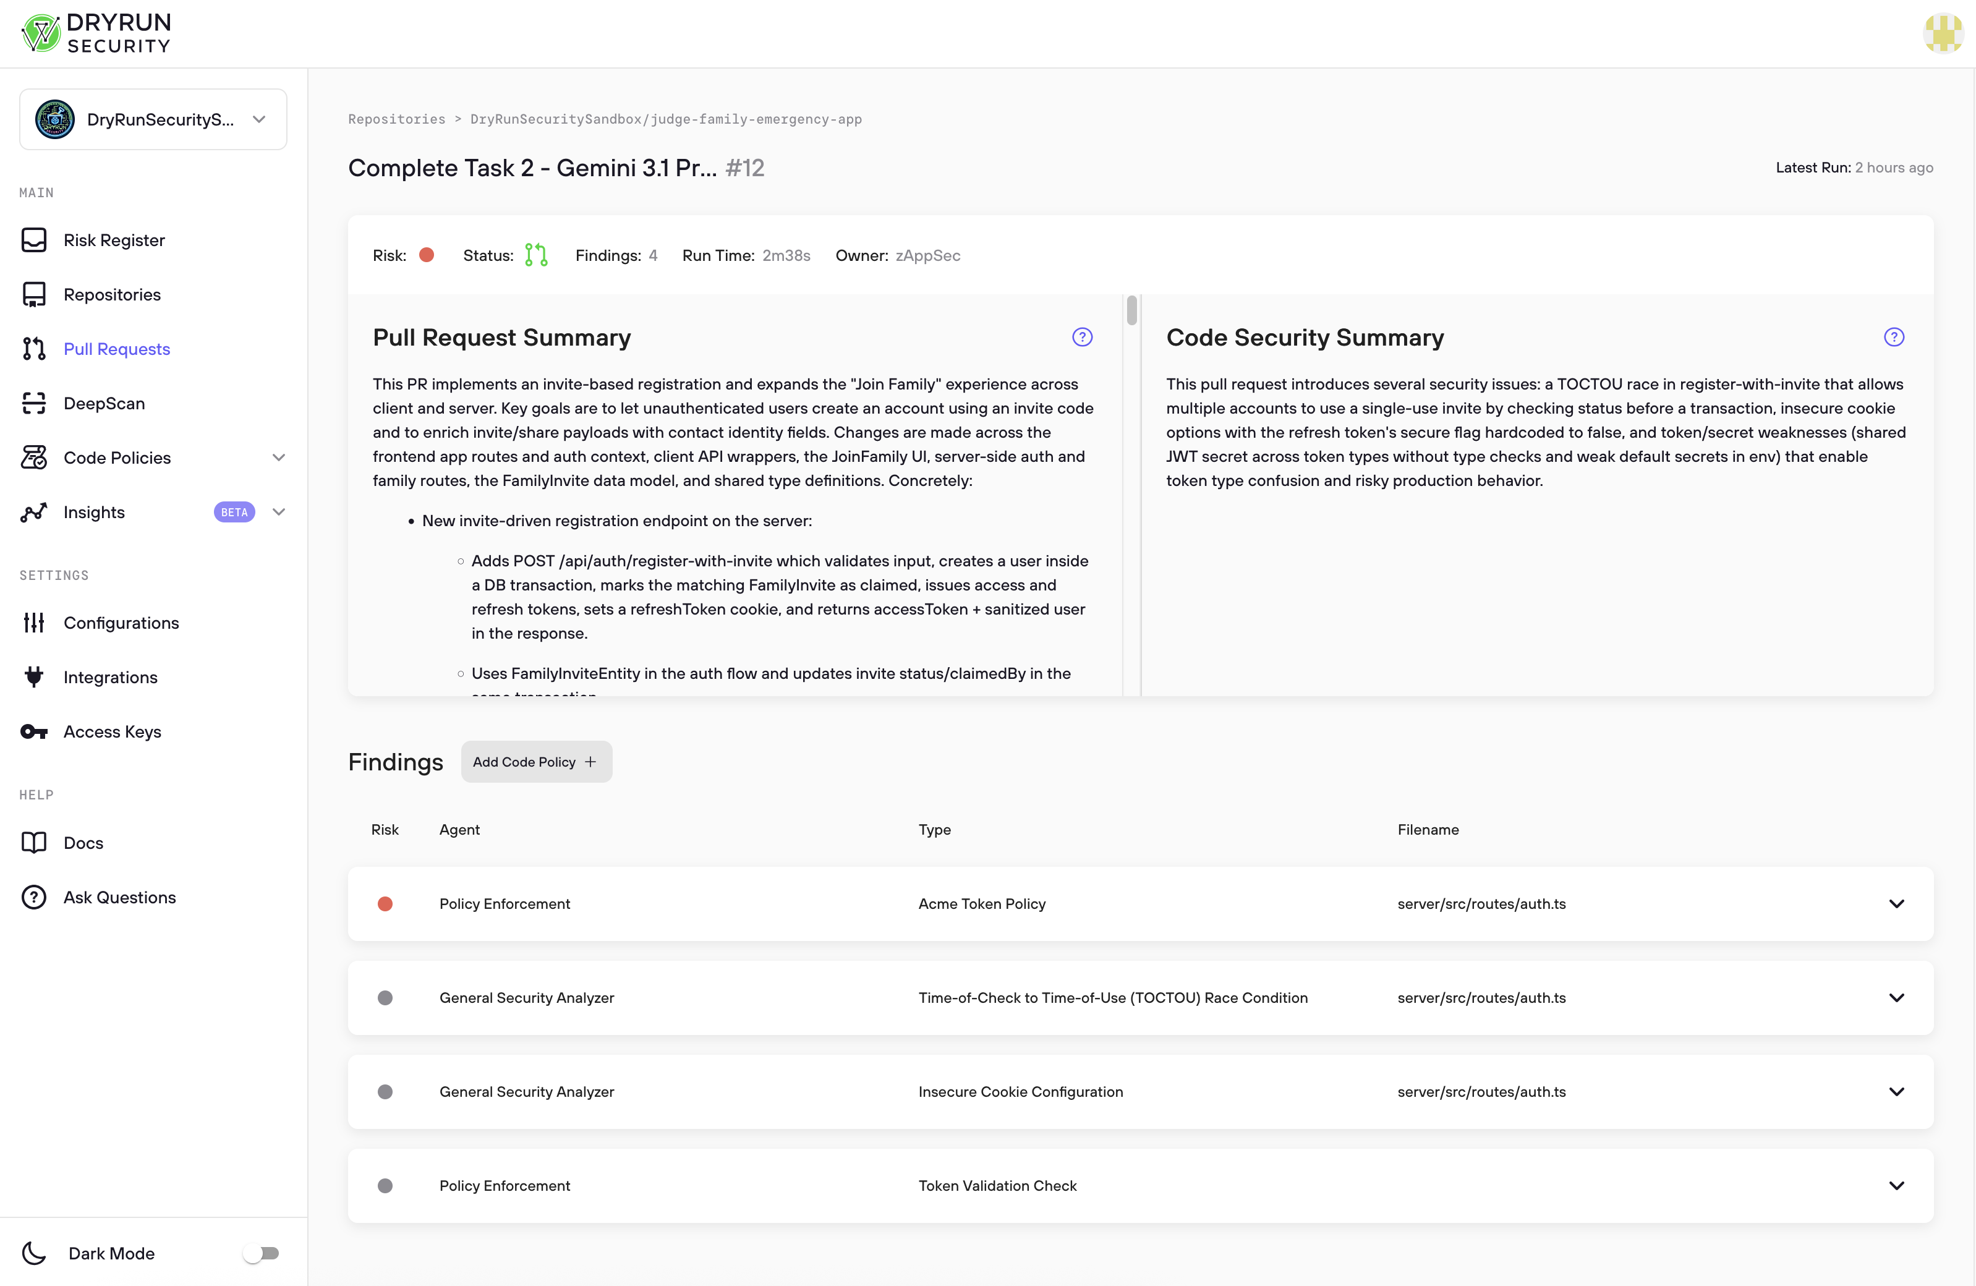Click the Ask Questions help icon
1976x1286 pixels.
(x=34, y=898)
